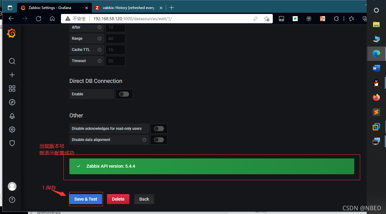The image size is (386, 214).
Task: Open Sublime Text from taskbar
Action: coord(376,112)
